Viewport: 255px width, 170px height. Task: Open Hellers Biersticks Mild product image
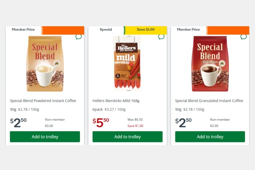128,64
